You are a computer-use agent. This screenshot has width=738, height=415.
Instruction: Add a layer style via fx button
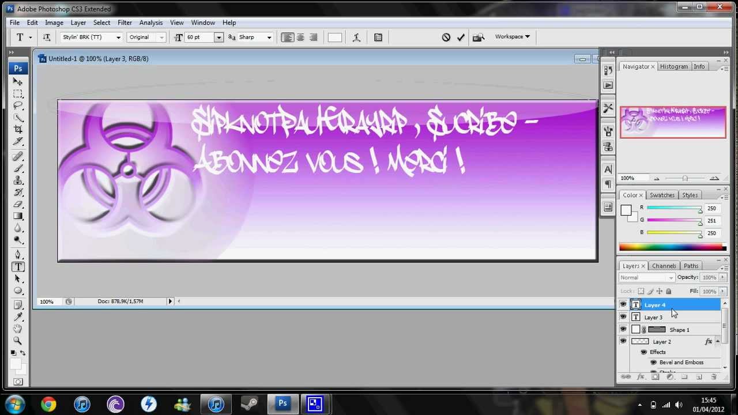click(640, 377)
